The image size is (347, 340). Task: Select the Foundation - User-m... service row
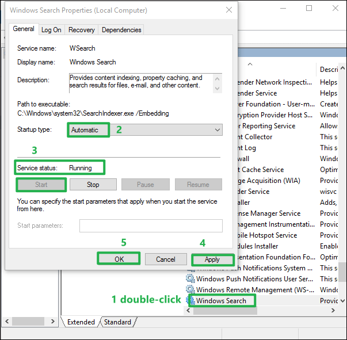(x=288, y=104)
